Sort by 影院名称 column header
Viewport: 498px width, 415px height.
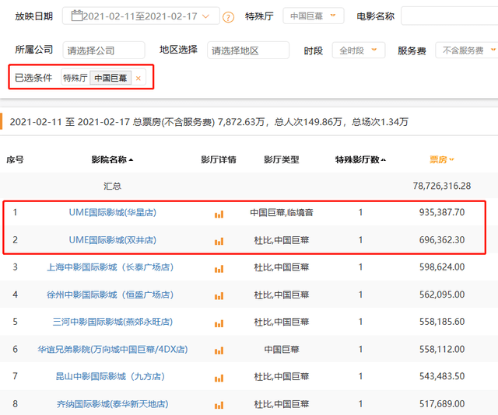tap(112, 159)
